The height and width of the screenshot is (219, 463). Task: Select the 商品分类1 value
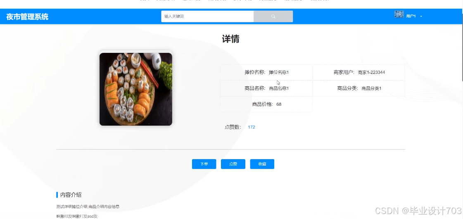(x=371, y=88)
